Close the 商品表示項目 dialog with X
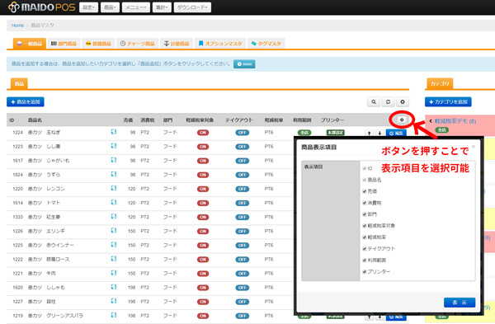The image size is (495, 324). pyautogui.click(x=474, y=147)
